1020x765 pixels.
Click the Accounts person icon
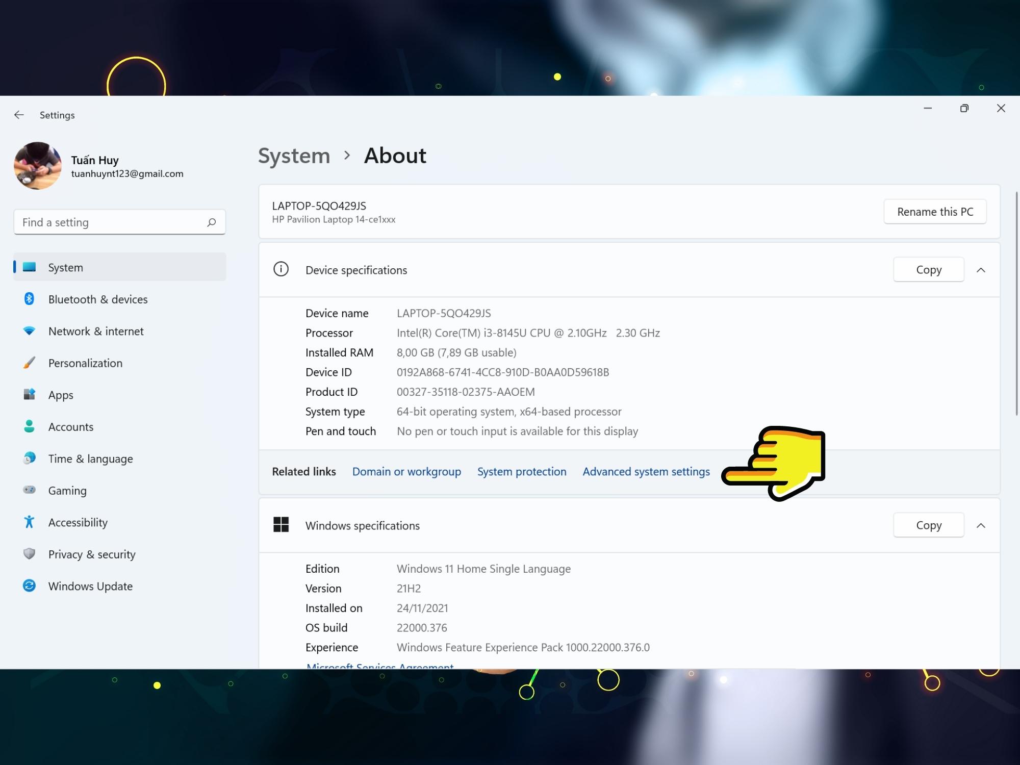[30, 426]
